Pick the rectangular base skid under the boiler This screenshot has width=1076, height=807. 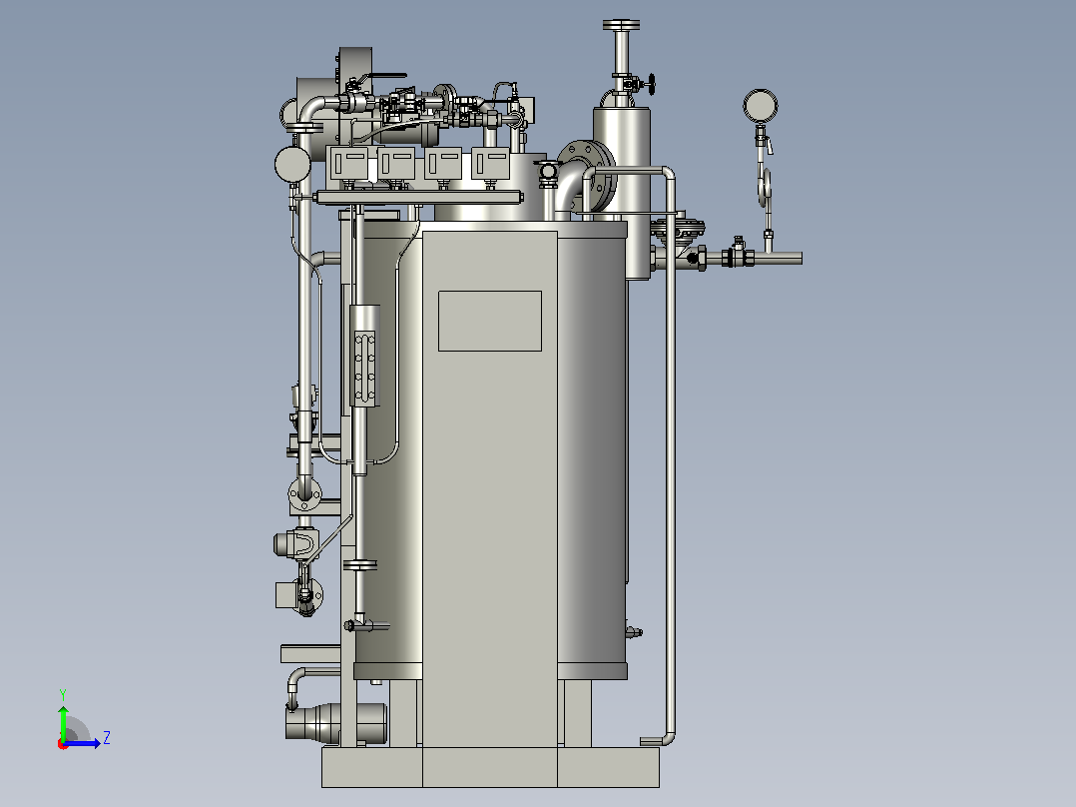point(491,767)
